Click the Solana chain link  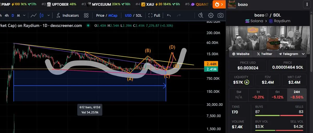(254, 21)
